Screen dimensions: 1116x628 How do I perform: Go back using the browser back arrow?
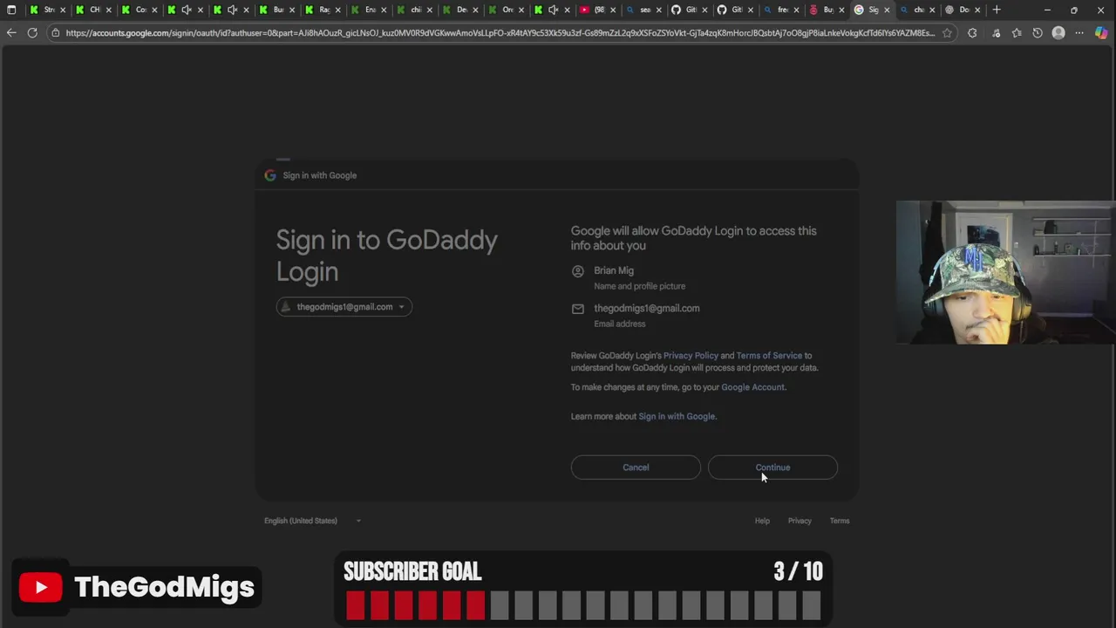(11, 33)
